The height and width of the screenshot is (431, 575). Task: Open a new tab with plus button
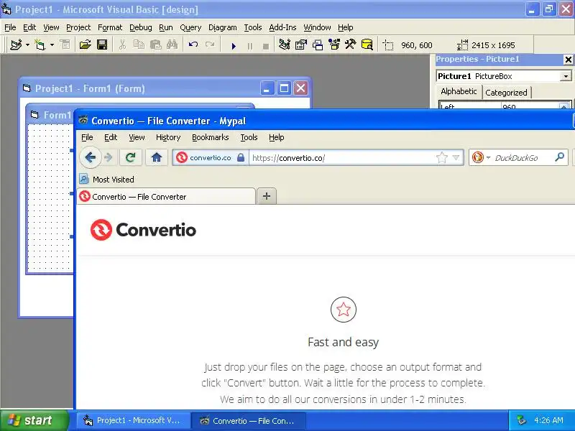267,196
